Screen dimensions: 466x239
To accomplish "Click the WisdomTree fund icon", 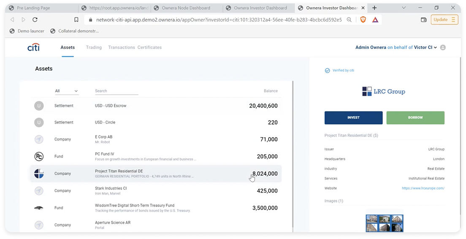I will pyautogui.click(x=39, y=208).
